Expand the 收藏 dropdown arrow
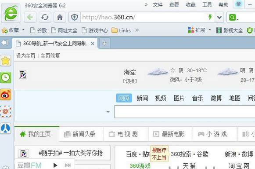The image size is (255, 169). coord(23,29)
